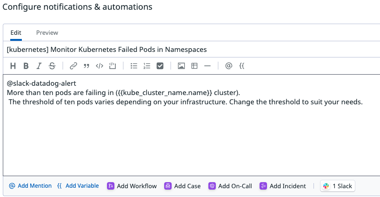Insert a template variable using toolbar braces icon
This screenshot has width=380, height=197.
tap(241, 66)
